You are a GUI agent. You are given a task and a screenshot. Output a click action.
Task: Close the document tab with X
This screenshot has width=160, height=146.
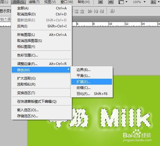[x=9, y=19]
